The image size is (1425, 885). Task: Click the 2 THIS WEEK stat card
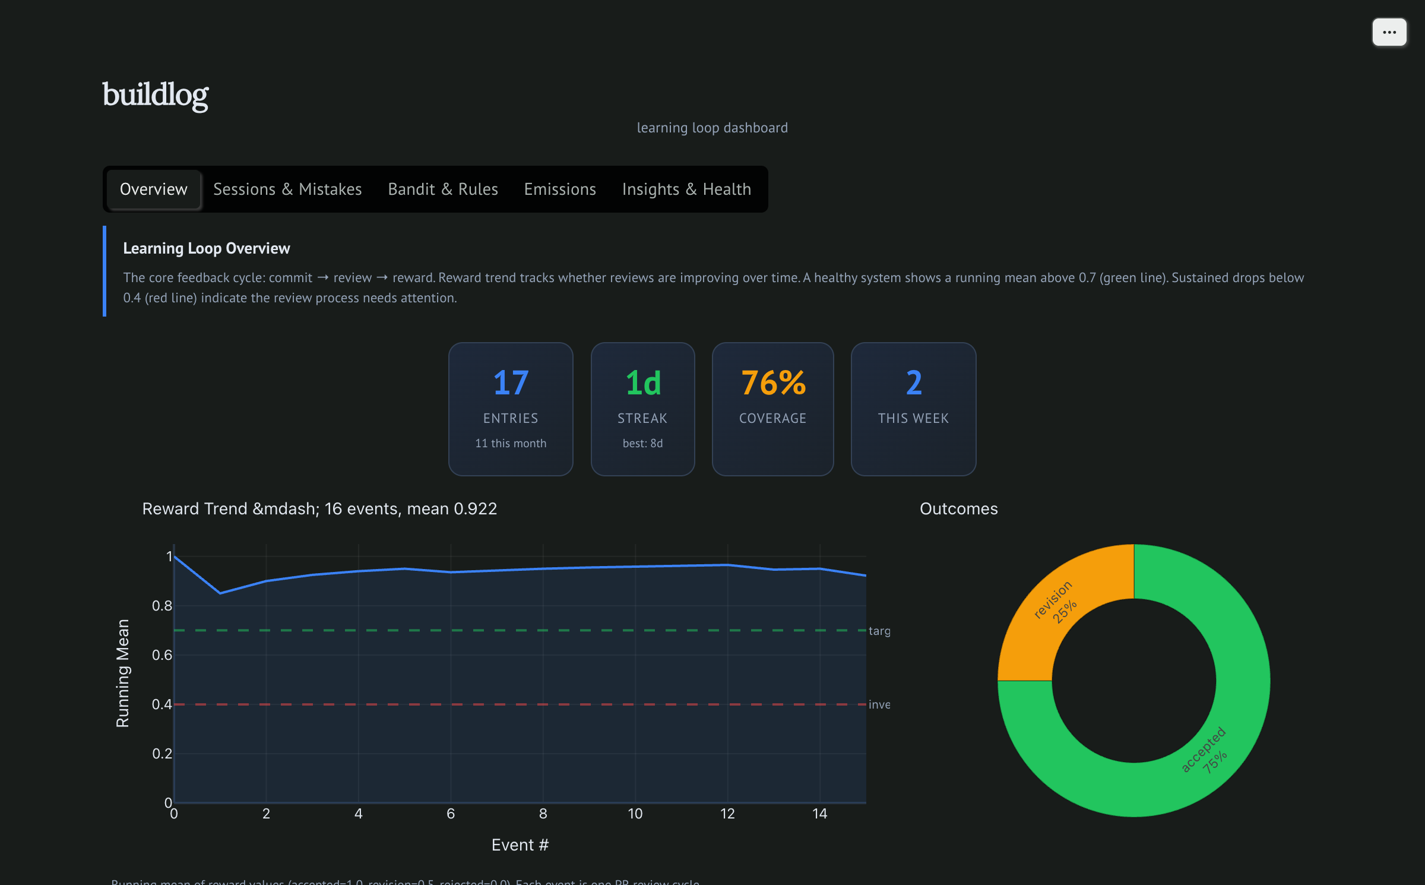click(x=913, y=409)
